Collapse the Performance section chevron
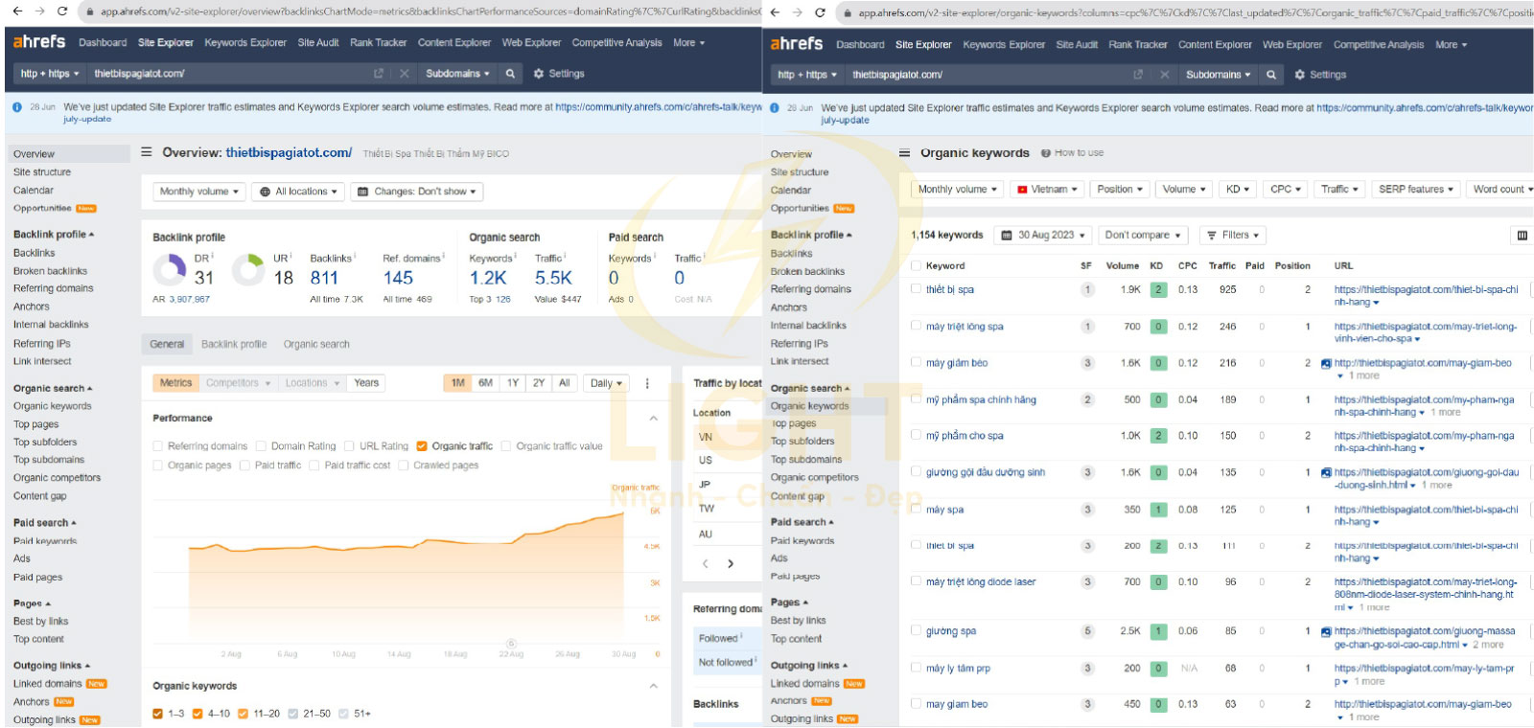The height and width of the screenshot is (728, 1534). (654, 419)
